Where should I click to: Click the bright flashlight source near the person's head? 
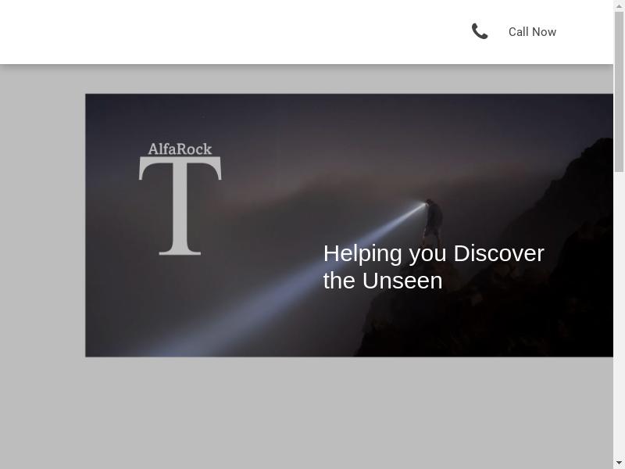pyautogui.click(x=424, y=203)
